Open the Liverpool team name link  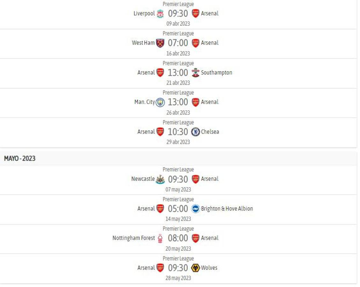tap(144, 14)
